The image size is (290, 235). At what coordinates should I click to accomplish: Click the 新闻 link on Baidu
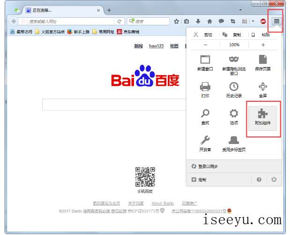click(138, 46)
